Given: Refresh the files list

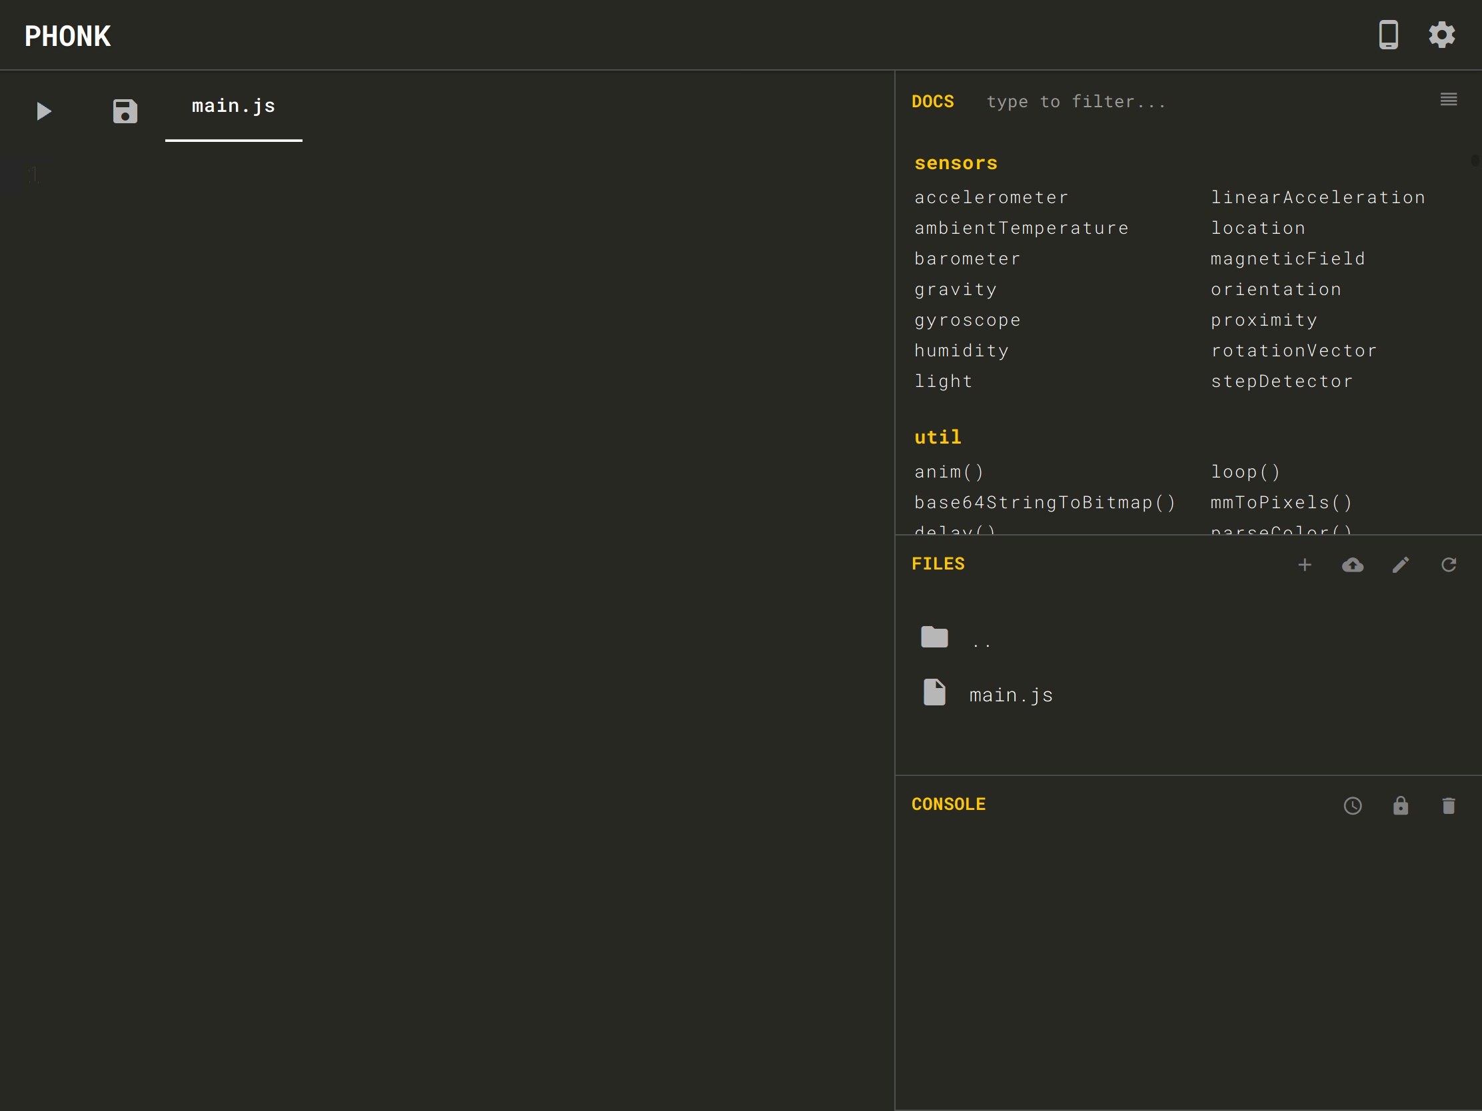Looking at the screenshot, I should [1449, 565].
